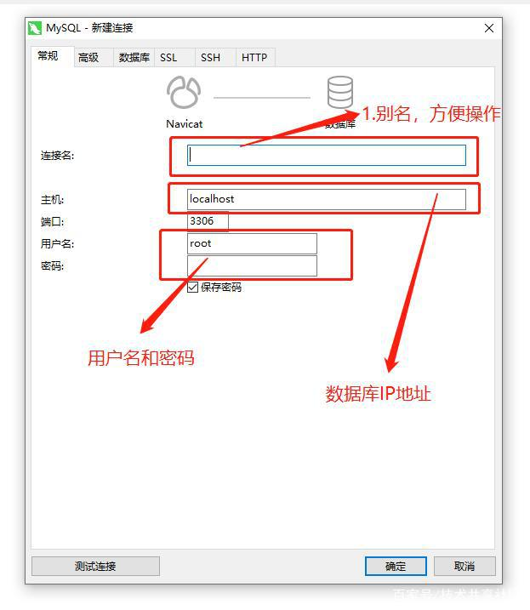Click the green Navicat title bar icon
Screen dimensions: 530x610
pyautogui.click(x=35, y=28)
